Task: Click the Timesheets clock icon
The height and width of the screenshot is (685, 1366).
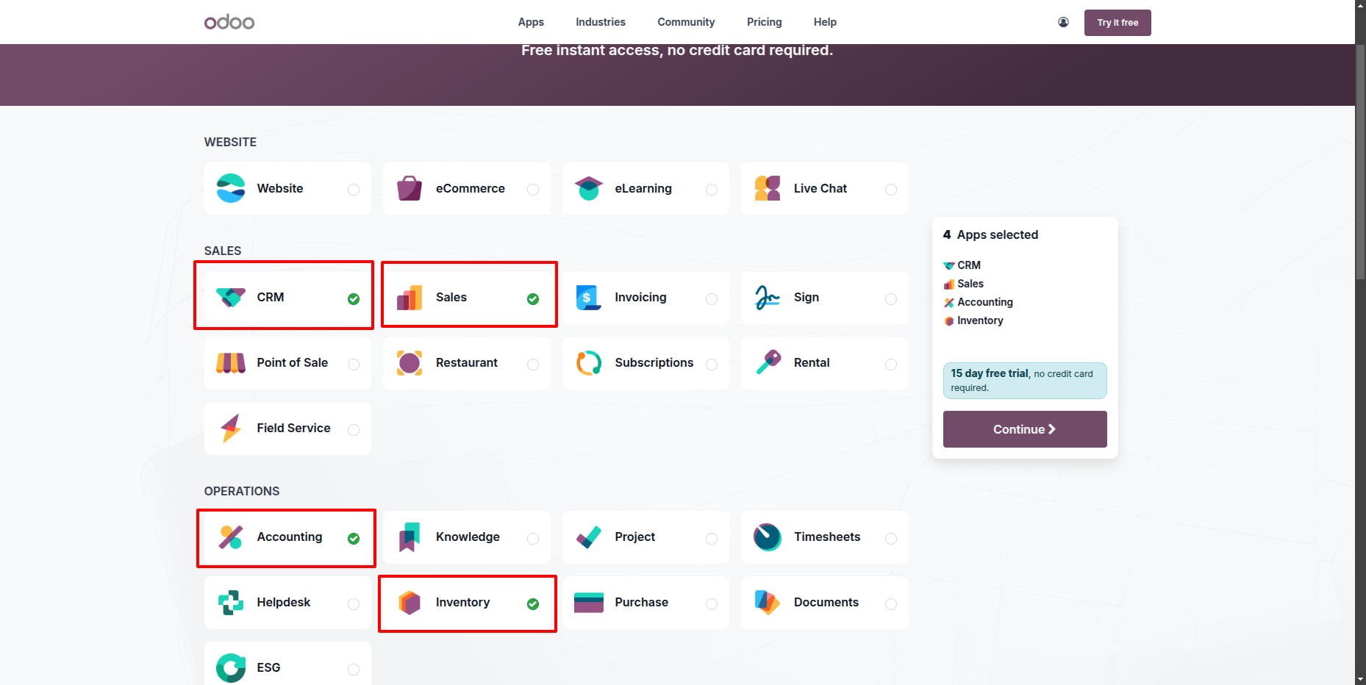Action: pyautogui.click(x=768, y=537)
